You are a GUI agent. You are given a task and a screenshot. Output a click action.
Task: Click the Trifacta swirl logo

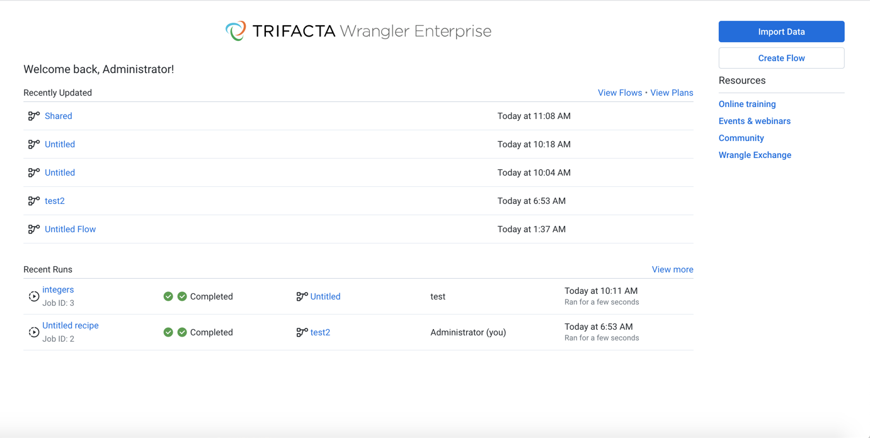coord(236,31)
